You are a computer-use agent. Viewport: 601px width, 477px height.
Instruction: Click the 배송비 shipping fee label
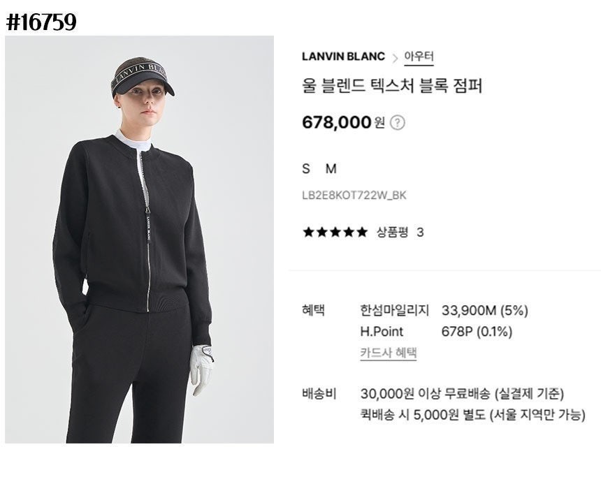(x=319, y=393)
